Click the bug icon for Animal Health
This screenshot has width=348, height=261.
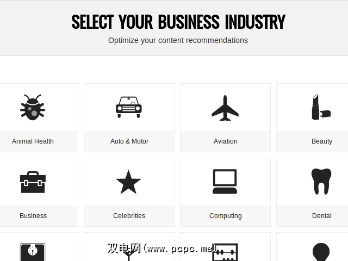pyautogui.click(x=33, y=107)
